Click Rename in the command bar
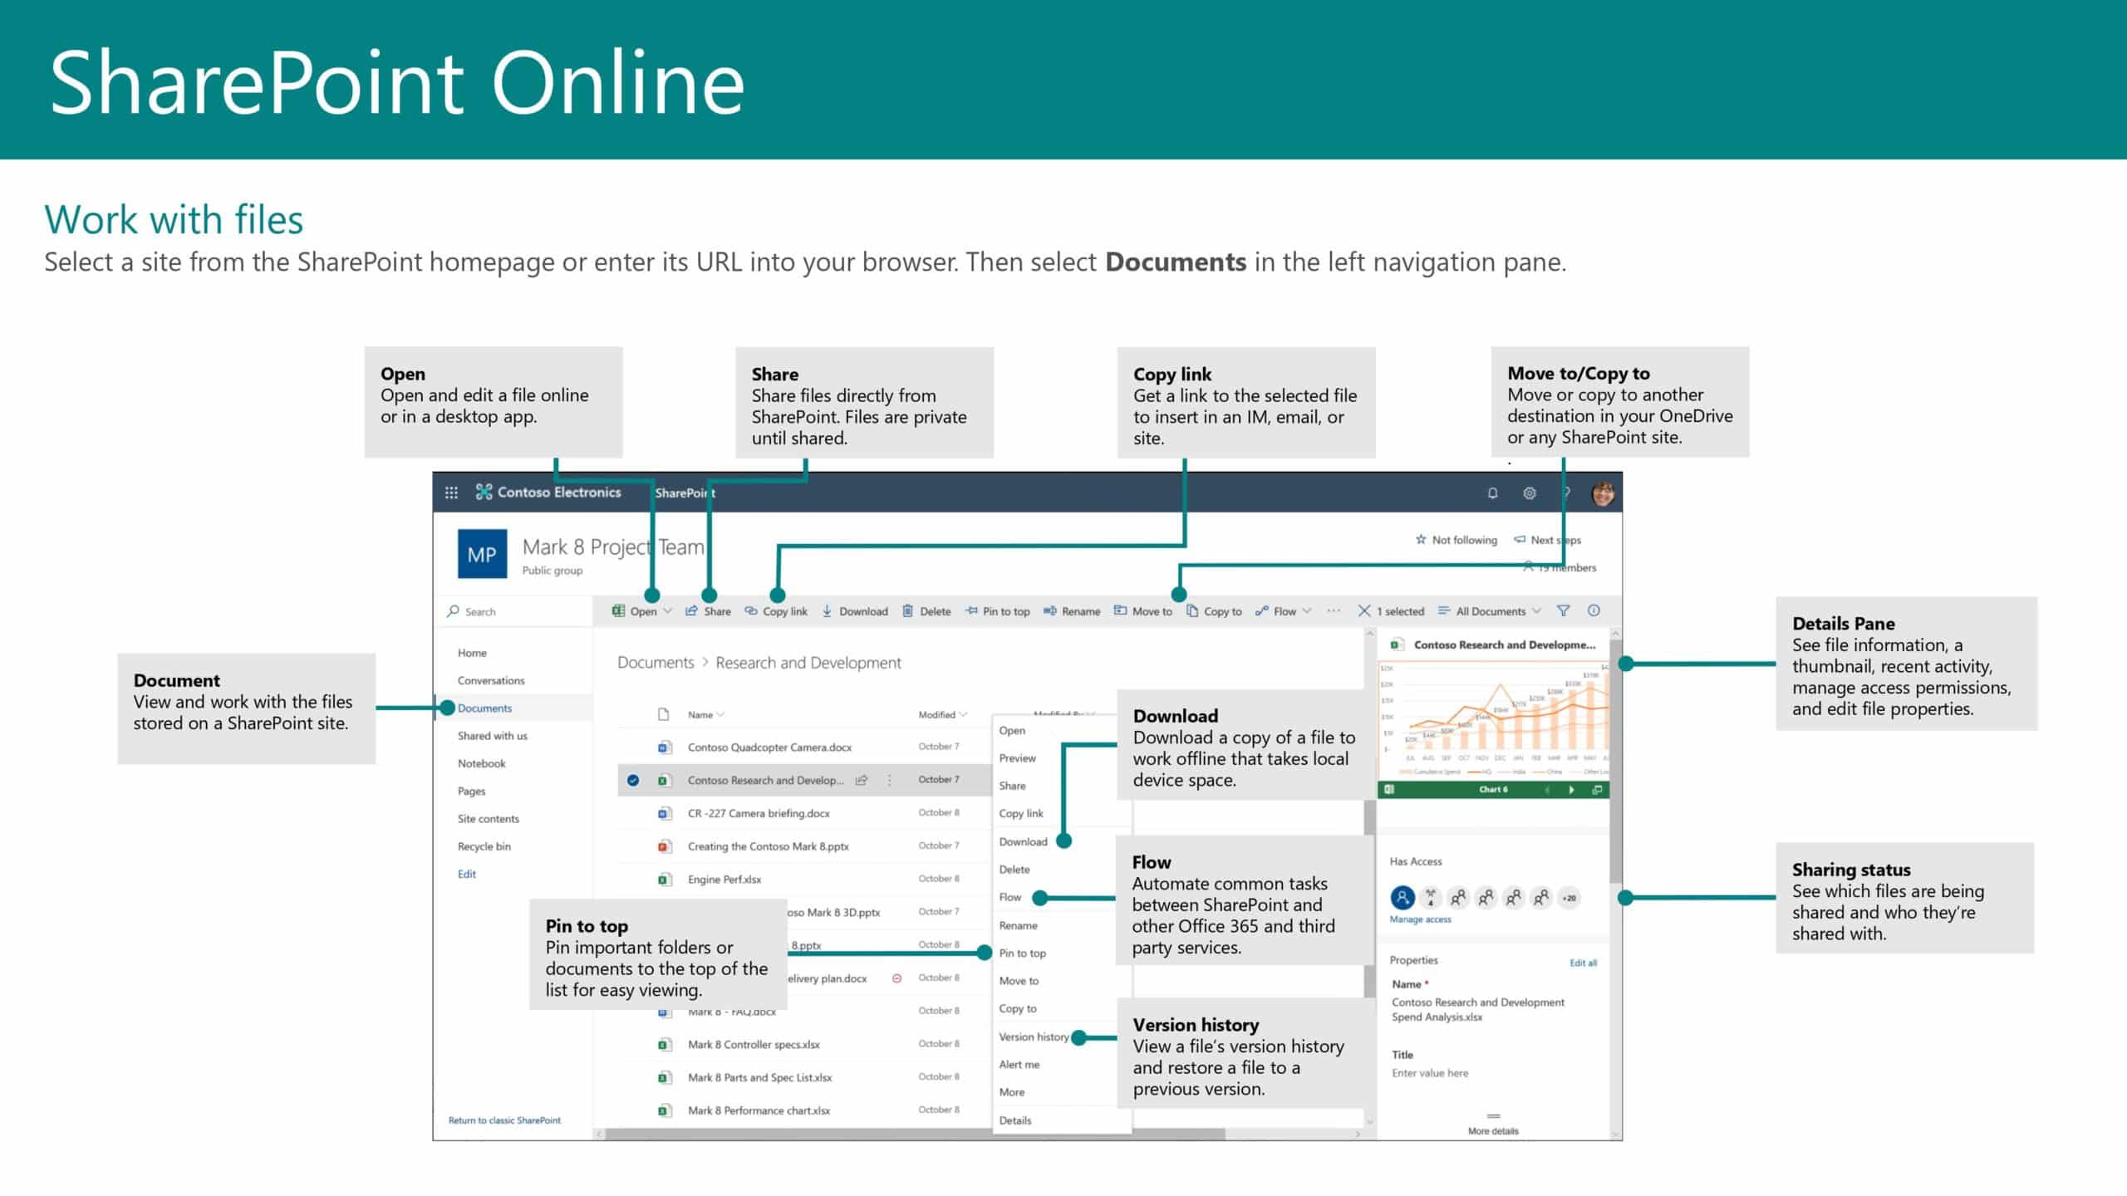The width and height of the screenshot is (2127, 1196). coord(1072,611)
